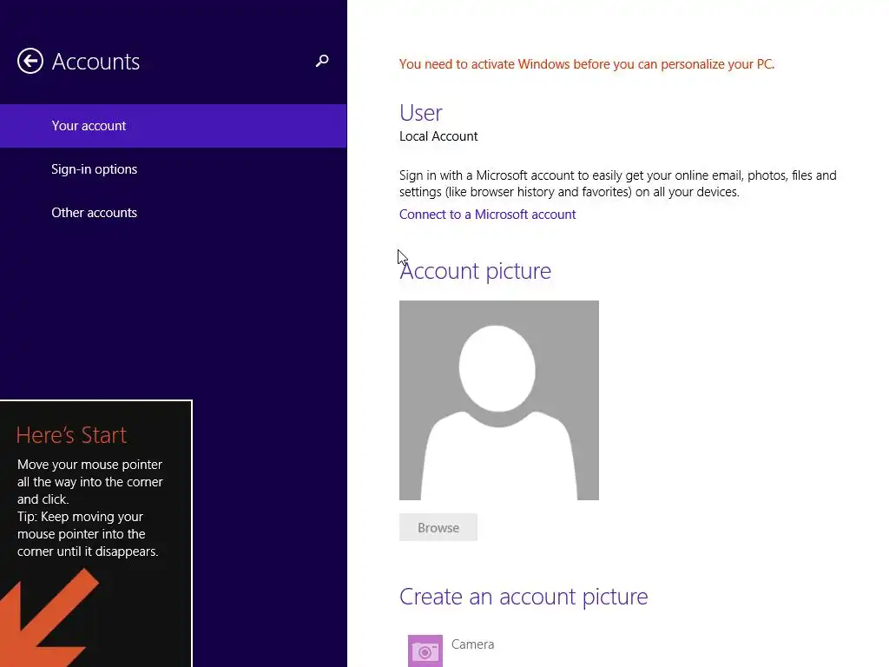Go back using the circled arrow icon
Image resolution: width=889 pixels, height=667 pixels.
pos(30,61)
